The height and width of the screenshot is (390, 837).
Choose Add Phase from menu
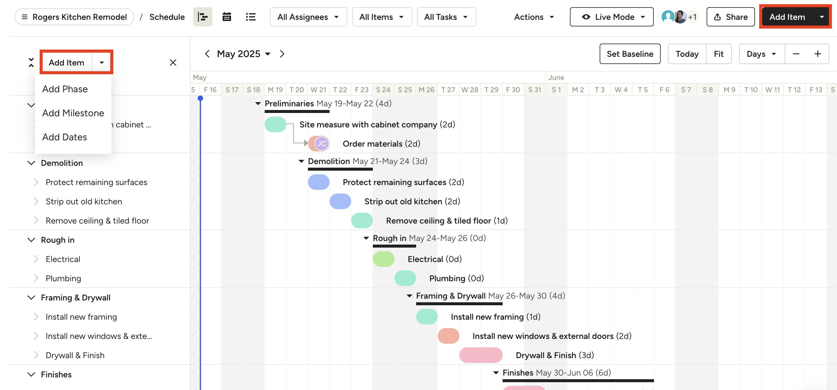pyautogui.click(x=65, y=89)
